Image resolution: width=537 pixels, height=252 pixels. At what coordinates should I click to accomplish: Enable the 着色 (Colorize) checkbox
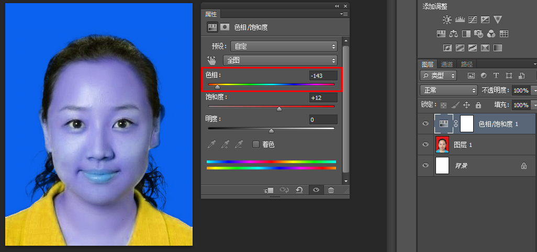(256, 144)
